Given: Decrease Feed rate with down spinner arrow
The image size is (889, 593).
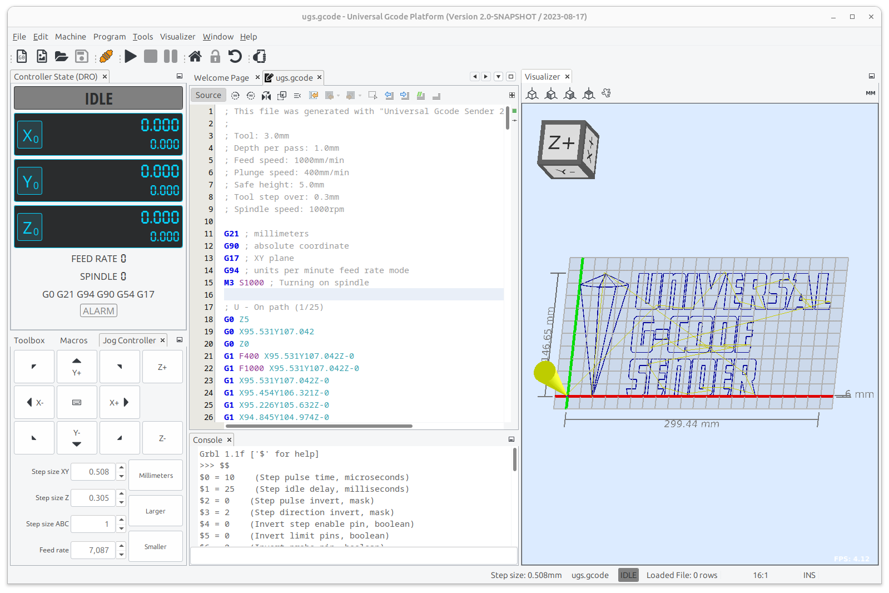Looking at the screenshot, I should [121, 555].
